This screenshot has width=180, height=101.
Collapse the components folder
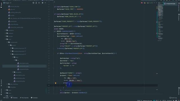pyautogui.click(x=7, y=42)
